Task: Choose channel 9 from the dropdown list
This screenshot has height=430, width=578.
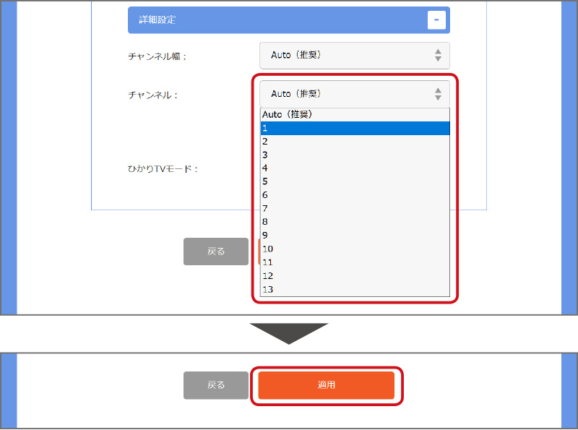Action: (355, 236)
